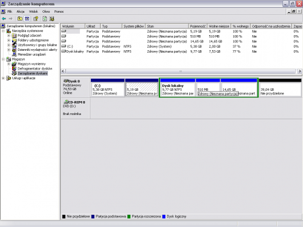Open the Okno menu
Viewport: 303px width, 227px height.
pyautogui.click(x=46, y=12)
